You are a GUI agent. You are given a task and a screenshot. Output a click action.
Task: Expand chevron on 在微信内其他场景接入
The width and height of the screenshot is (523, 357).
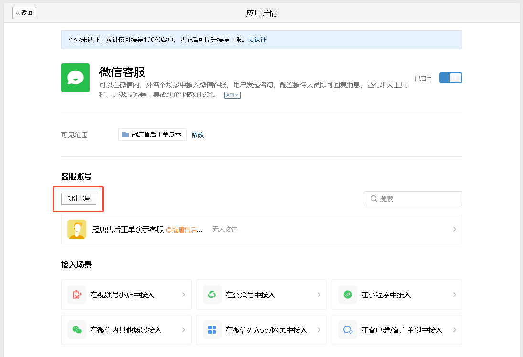click(184, 330)
